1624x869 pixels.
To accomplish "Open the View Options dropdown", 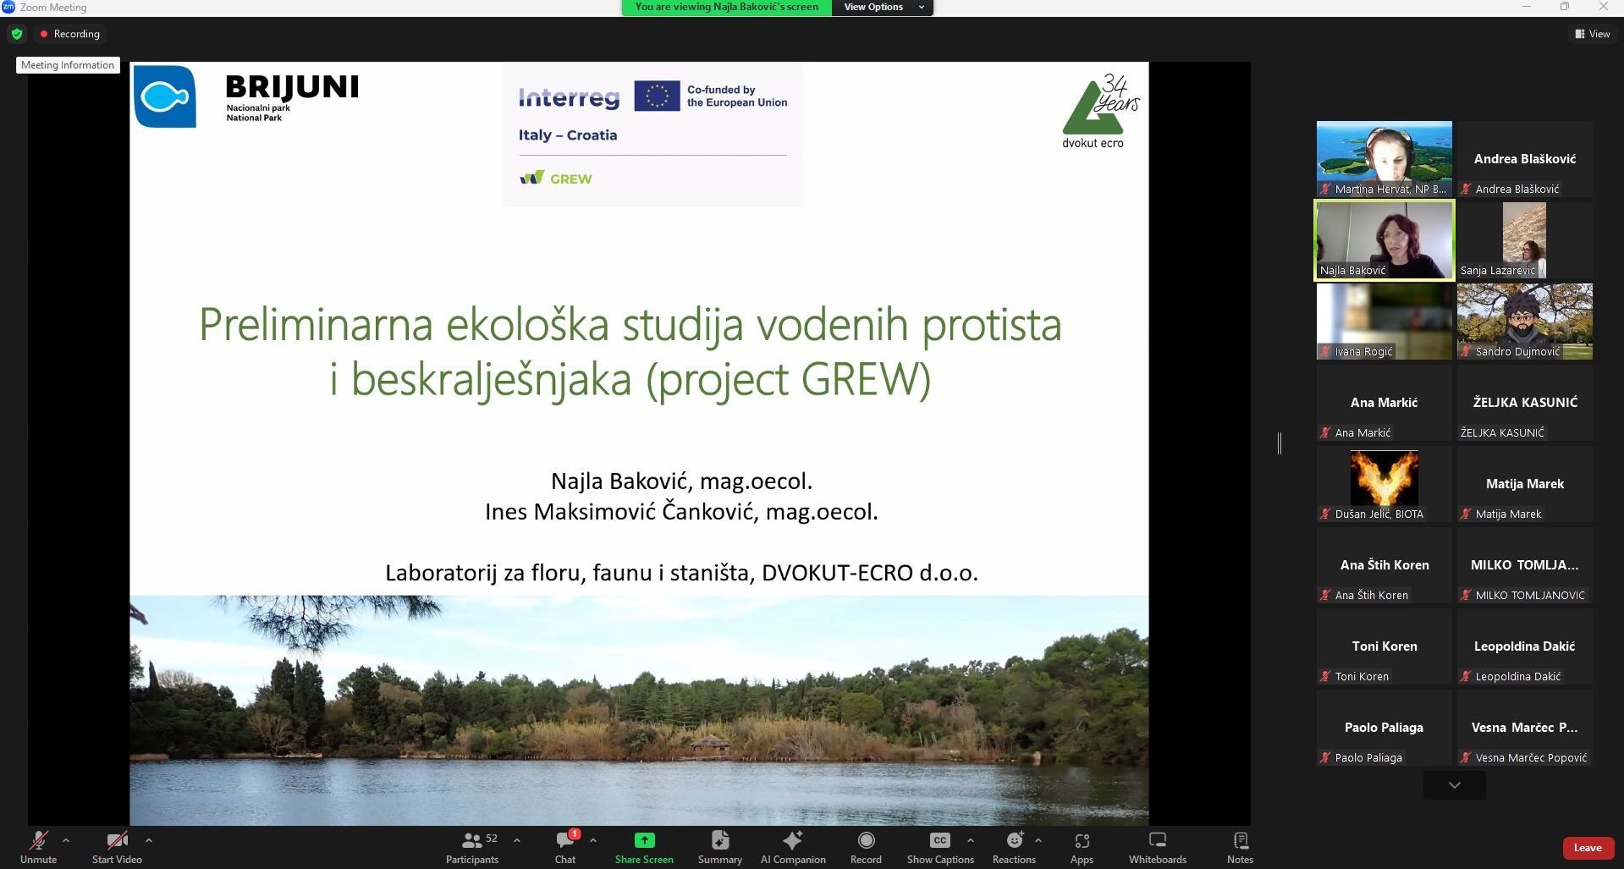I will tap(883, 8).
